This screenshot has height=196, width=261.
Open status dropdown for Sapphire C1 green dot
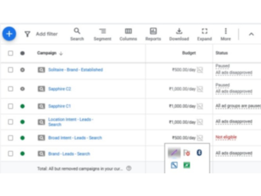[22, 106]
